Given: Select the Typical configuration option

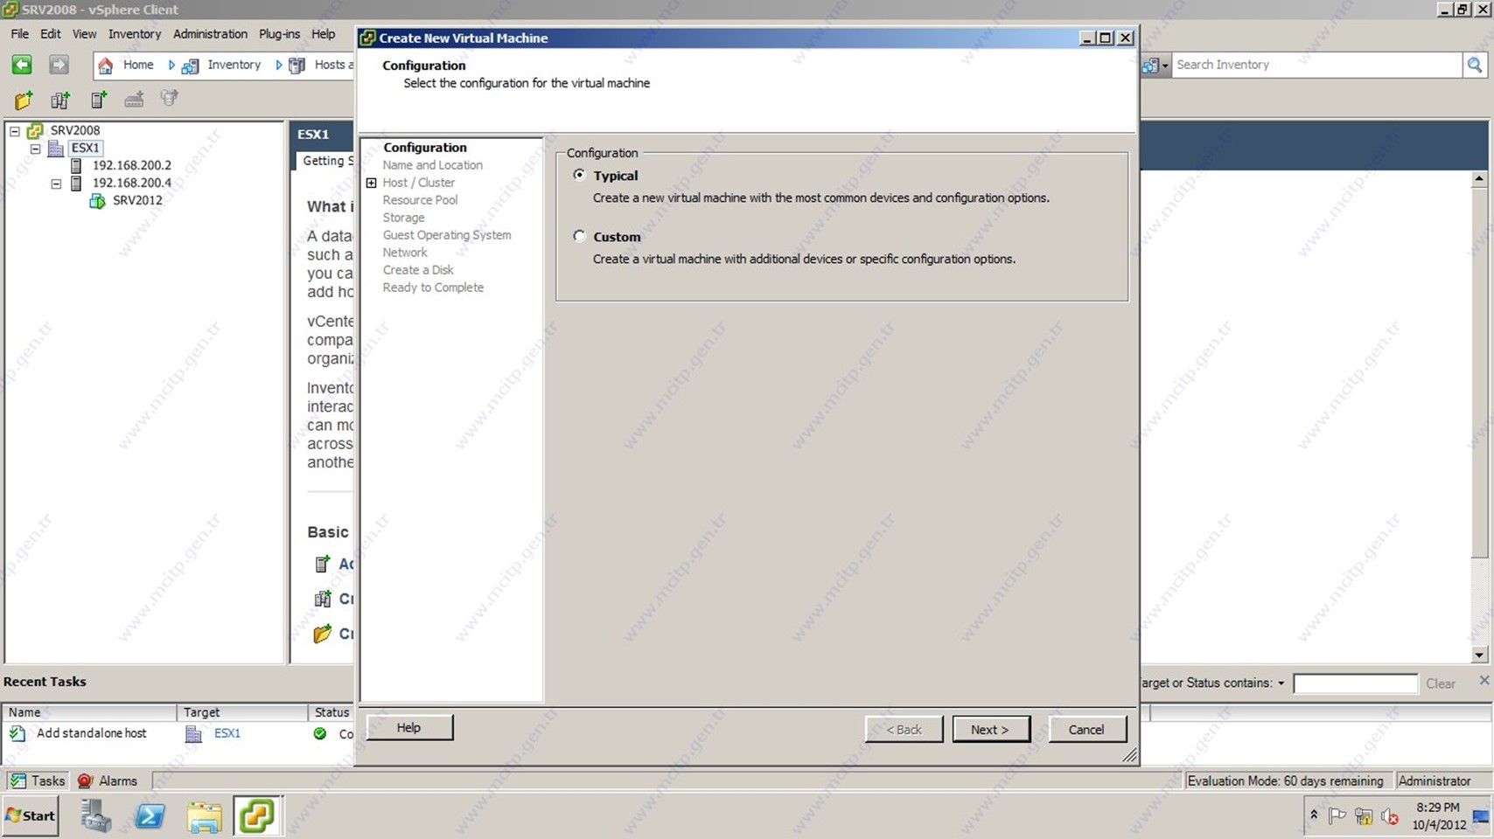Looking at the screenshot, I should click(x=579, y=175).
